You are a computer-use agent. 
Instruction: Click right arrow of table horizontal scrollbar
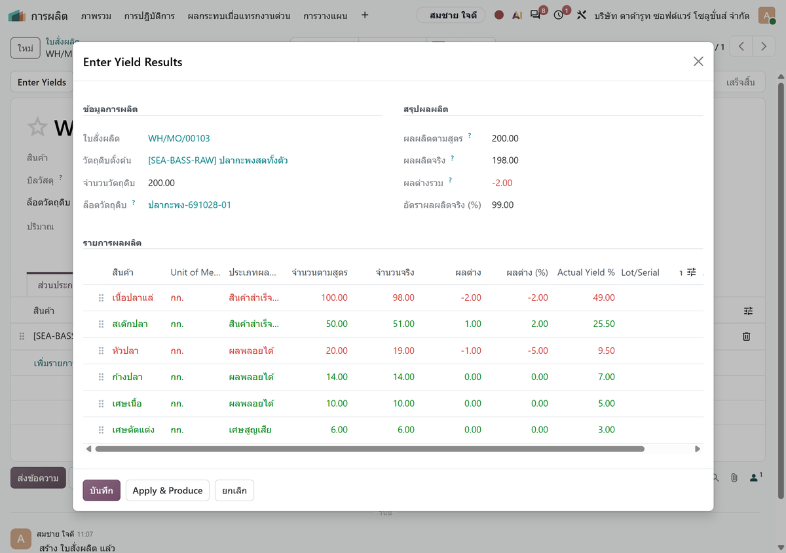click(698, 449)
